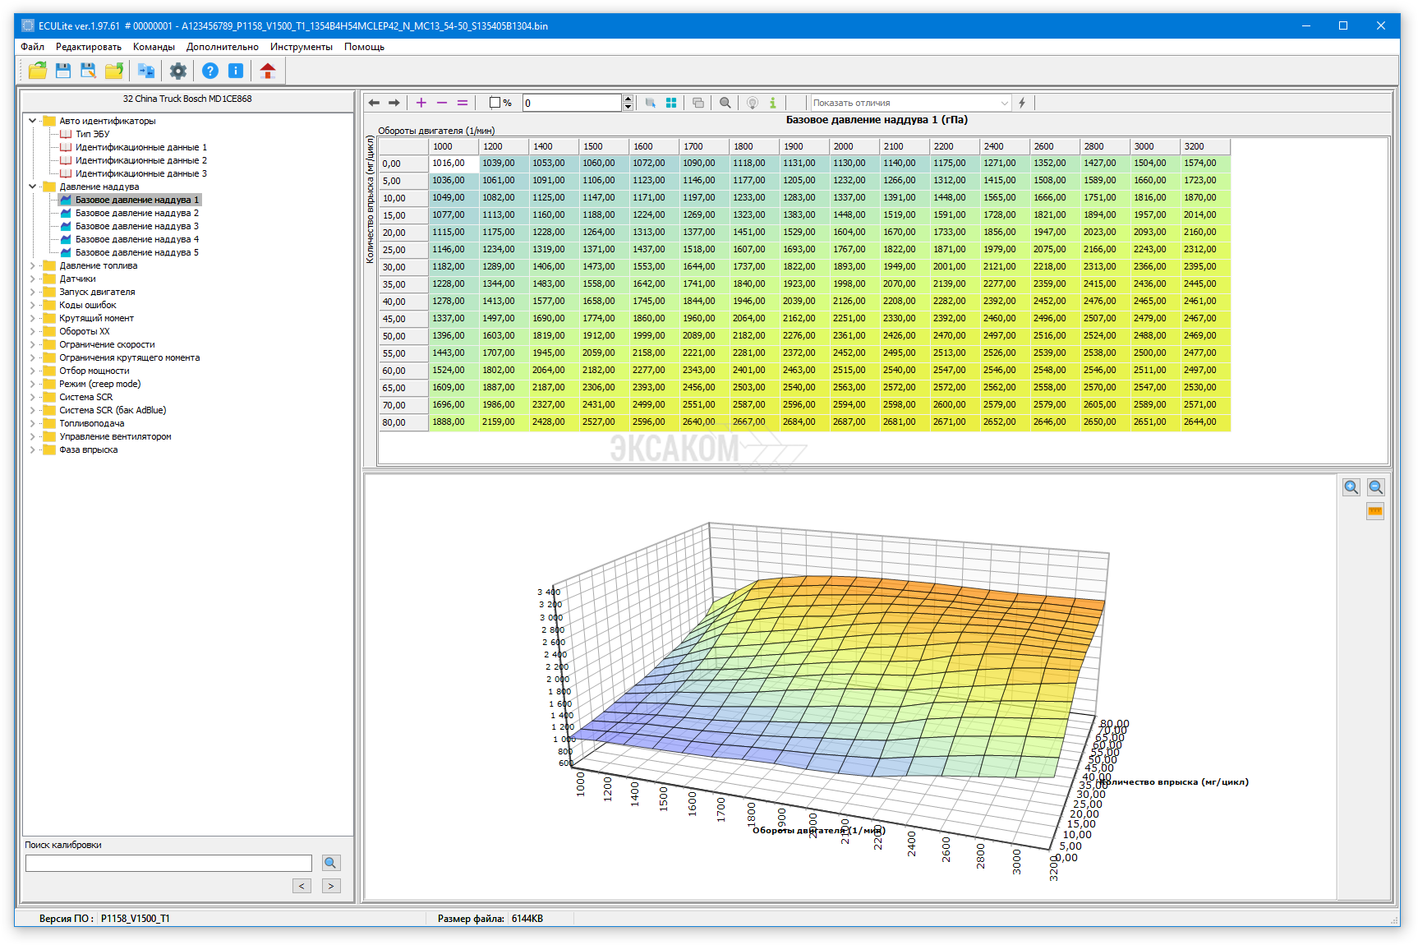The width and height of the screenshot is (1418, 945).
Task: Select 'Базовое давление наддува 3' map
Action: tap(136, 226)
